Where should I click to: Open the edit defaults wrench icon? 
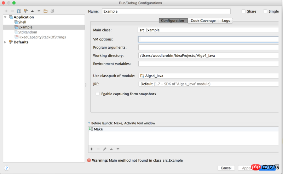26,11
